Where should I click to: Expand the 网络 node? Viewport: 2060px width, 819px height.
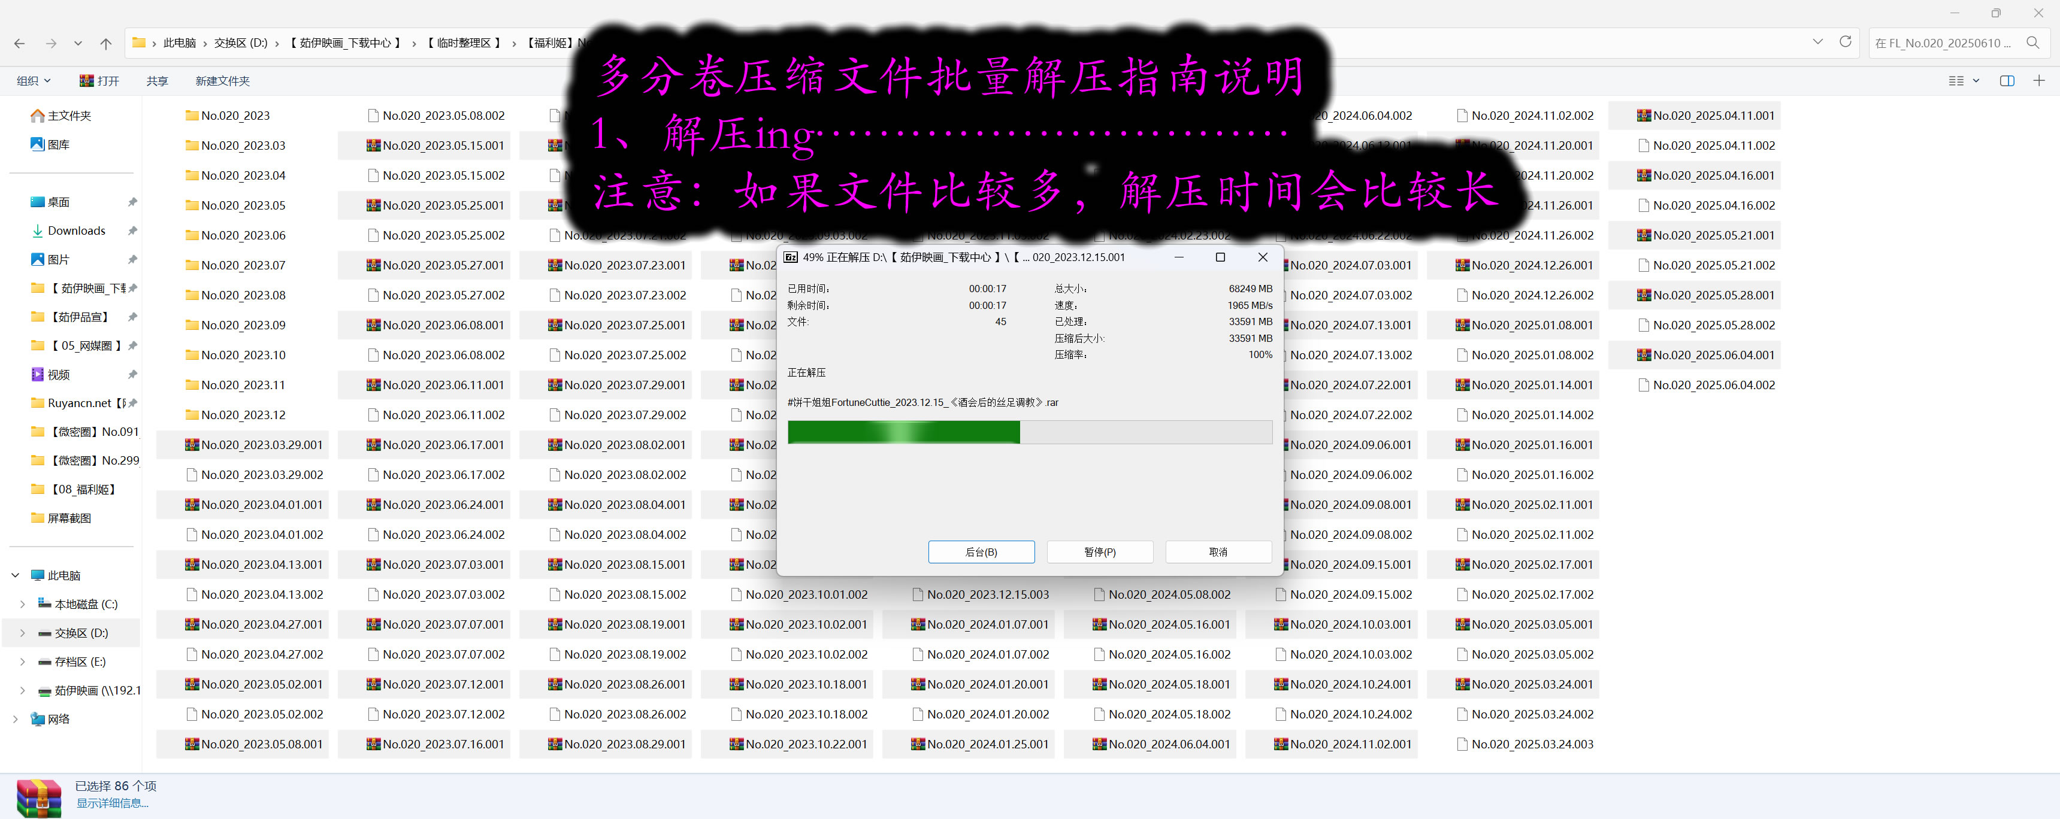click(x=15, y=718)
